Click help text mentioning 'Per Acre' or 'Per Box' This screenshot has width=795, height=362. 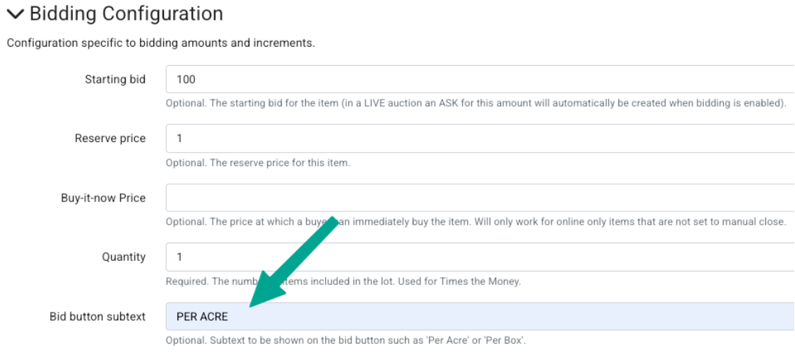346,340
